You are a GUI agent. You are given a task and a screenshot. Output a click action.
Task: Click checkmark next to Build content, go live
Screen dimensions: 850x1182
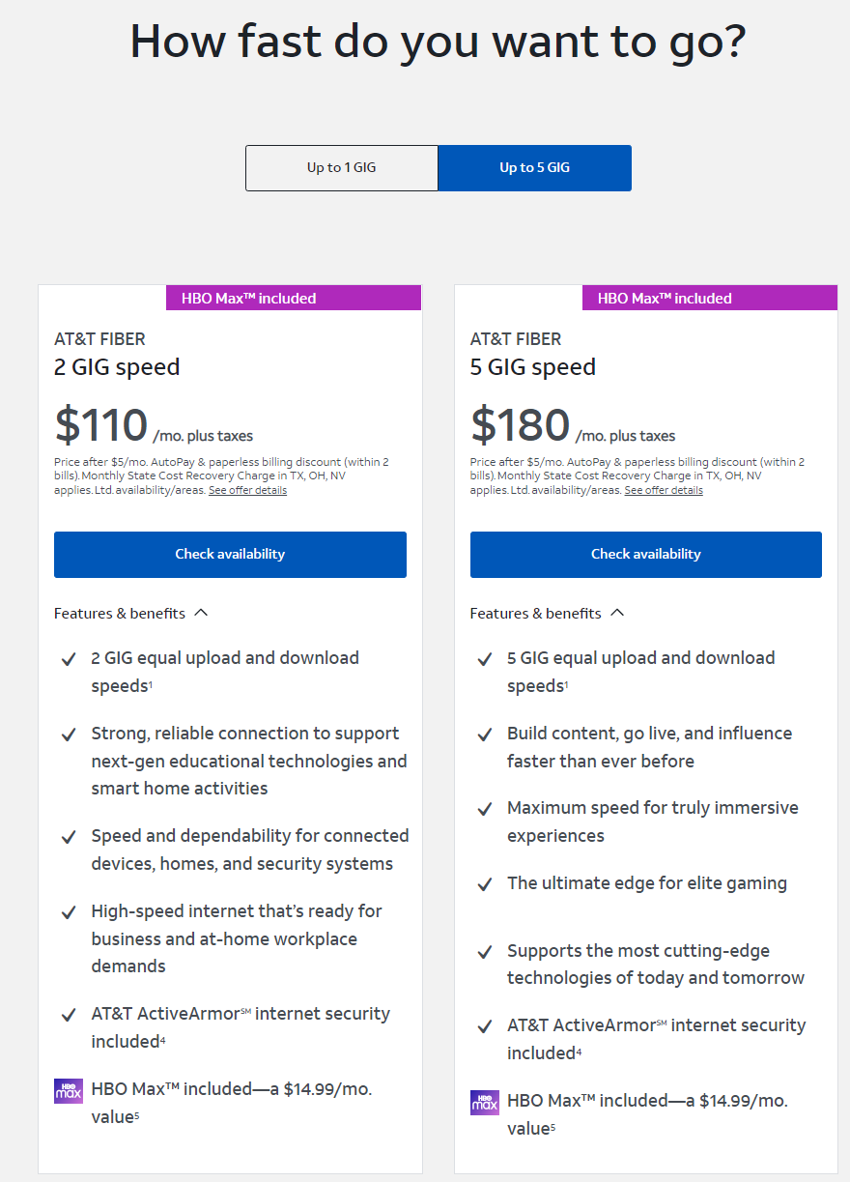pyautogui.click(x=485, y=735)
